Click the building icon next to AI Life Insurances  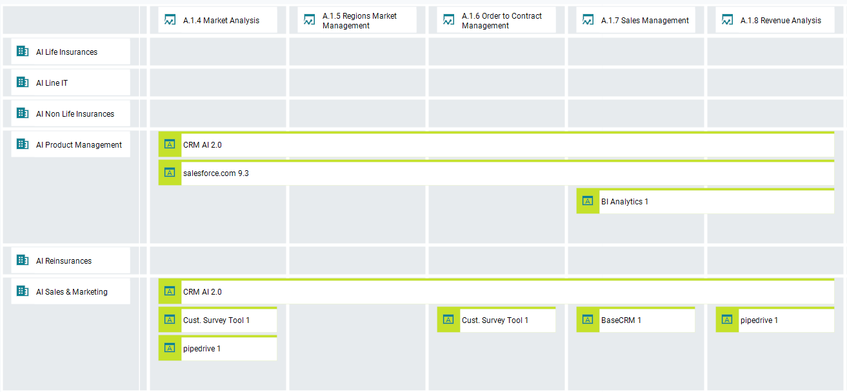coord(23,51)
